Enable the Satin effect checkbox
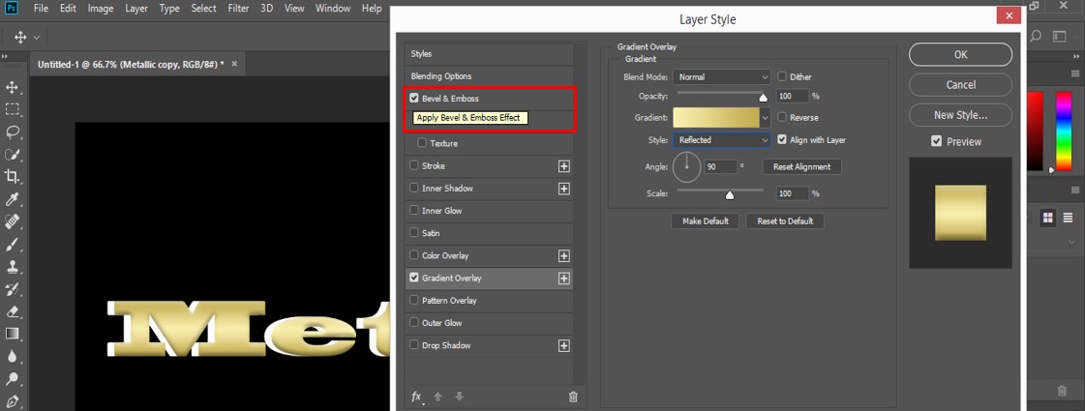 click(414, 233)
